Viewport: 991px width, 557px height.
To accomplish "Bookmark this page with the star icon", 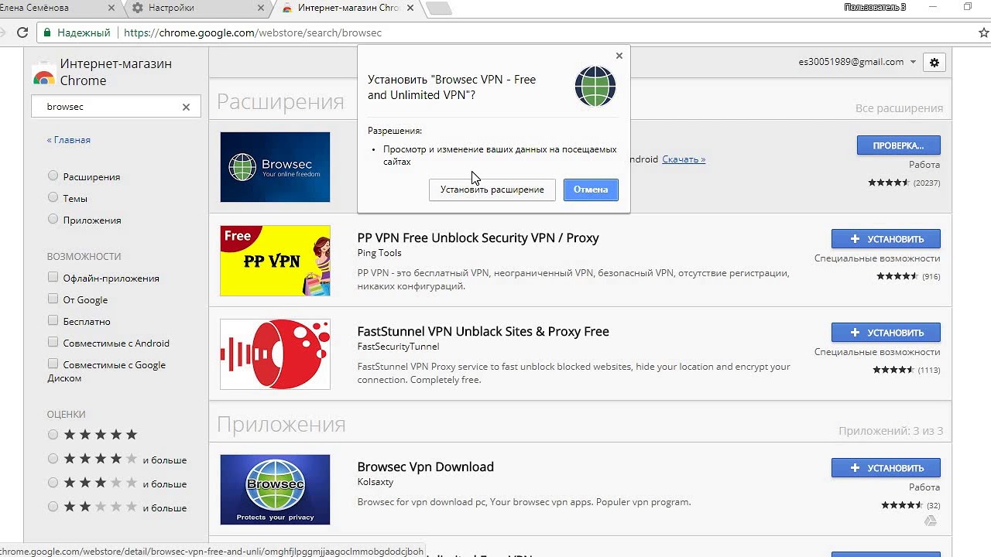I will coord(984,32).
